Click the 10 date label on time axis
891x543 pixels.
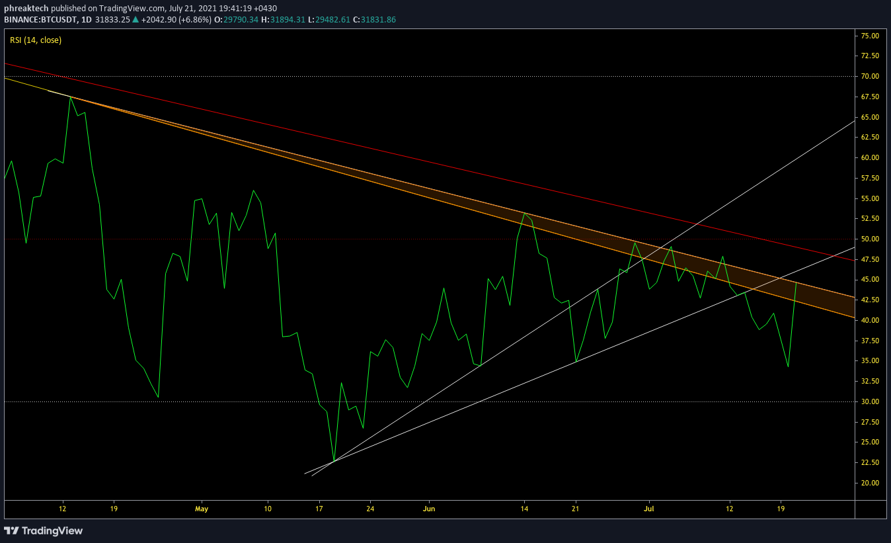click(267, 509)
